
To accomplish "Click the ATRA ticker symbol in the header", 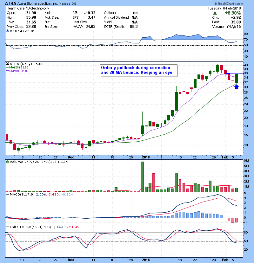I will coord(10,3).
